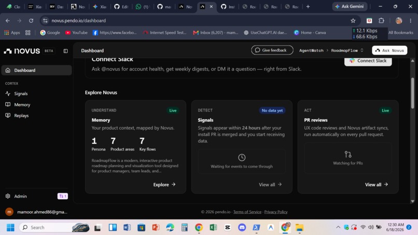This screenshot has height=235, width=418.
Task: Click View all on the Signals card
Action: pos(270,185)
